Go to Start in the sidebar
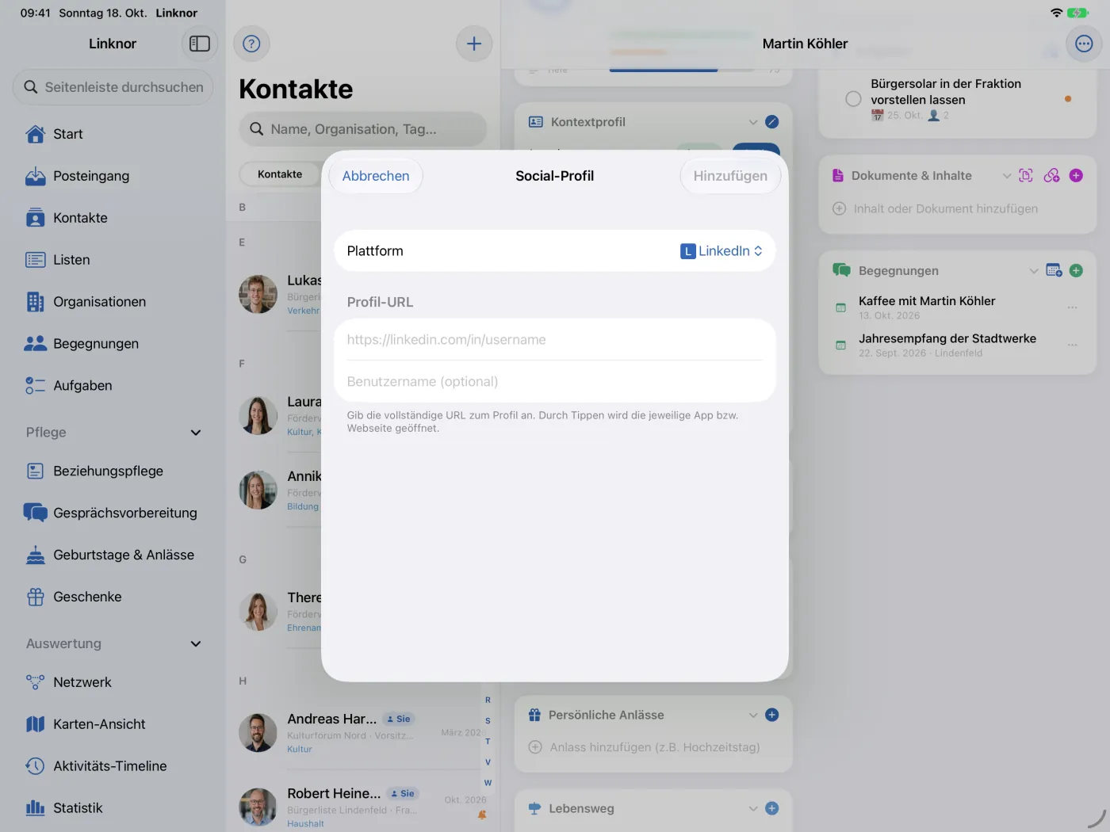The image size is (1110, 832). coord(113,134)
